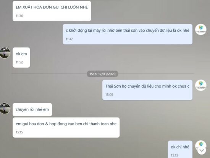Open Techbeo avatar beside 'Thái Sơn họ chuyển' message

tap(200, 85)
